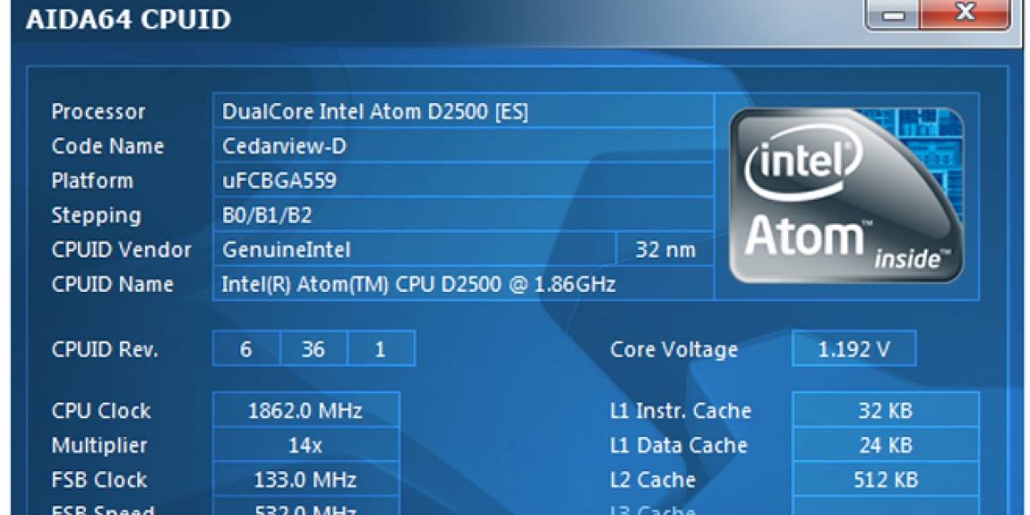
Task: Click the Processor label
Action: click(99, 112)
